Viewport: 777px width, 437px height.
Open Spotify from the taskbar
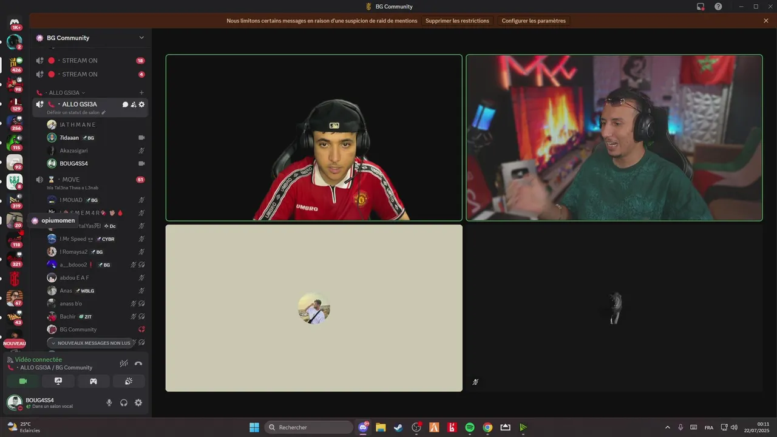(470, 427)
